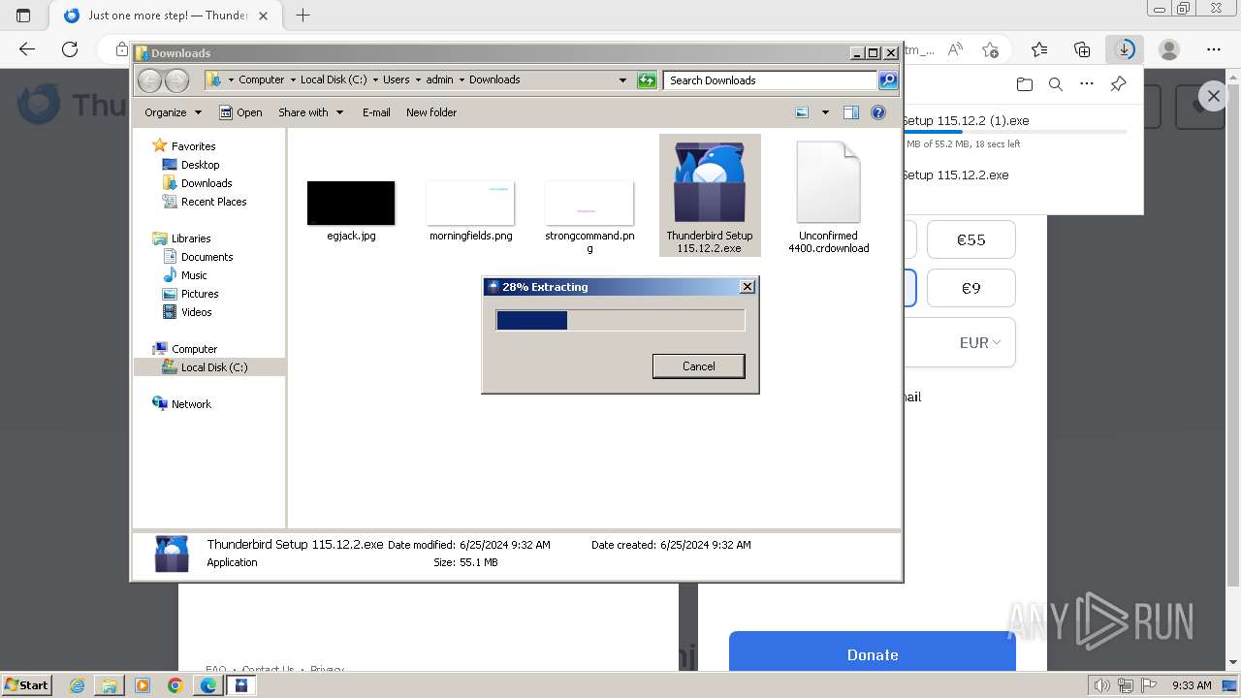The height and width of the screenshot is (698, 1241).
Task: Switch to Just one more step Thunderbird tab
Action: (165, 16)
